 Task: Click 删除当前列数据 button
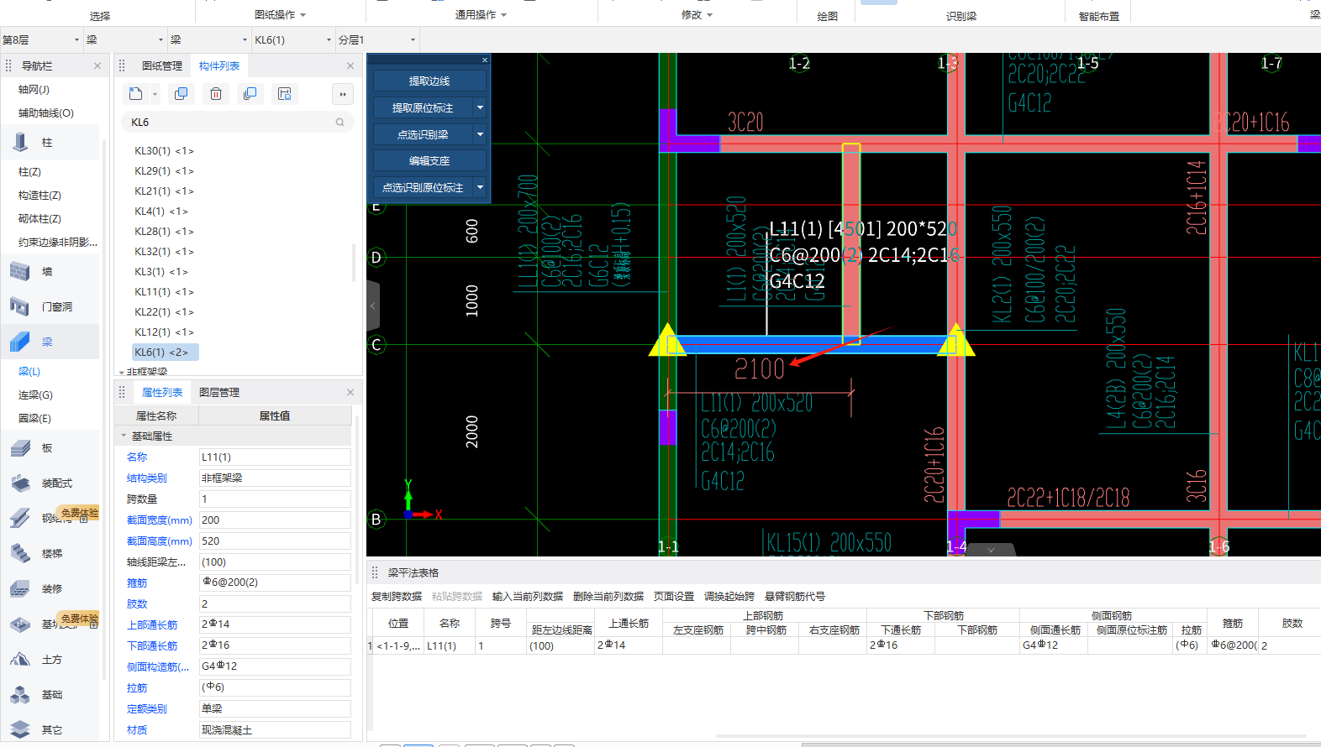tap(608, 596)
